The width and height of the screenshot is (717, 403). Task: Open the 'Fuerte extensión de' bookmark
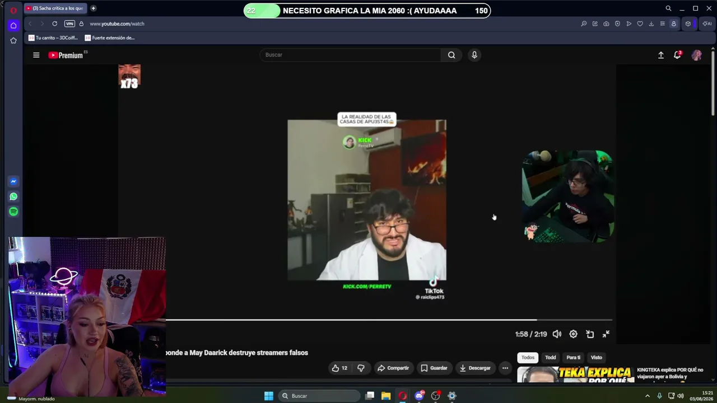pos(110,38)
